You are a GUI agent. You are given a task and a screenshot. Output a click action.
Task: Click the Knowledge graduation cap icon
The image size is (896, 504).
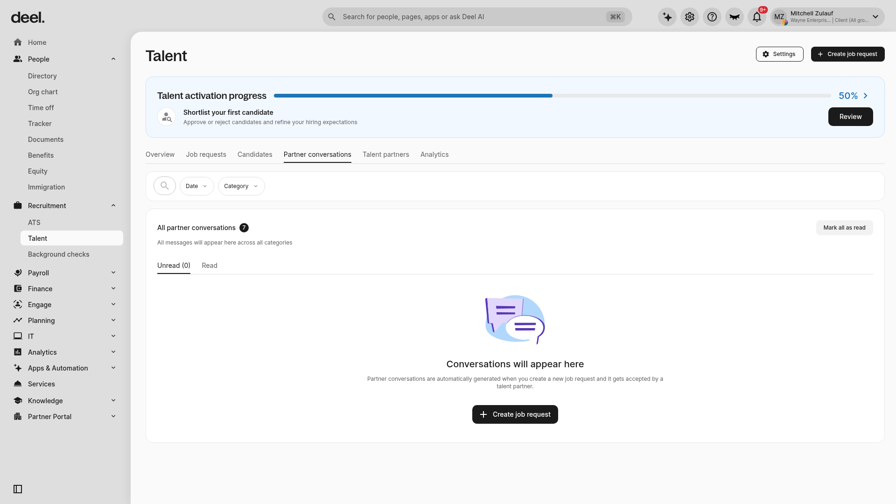pos(18,401)
